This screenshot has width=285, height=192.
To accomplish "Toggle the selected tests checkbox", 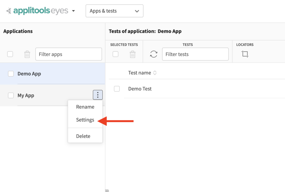I will click(116, 54).
